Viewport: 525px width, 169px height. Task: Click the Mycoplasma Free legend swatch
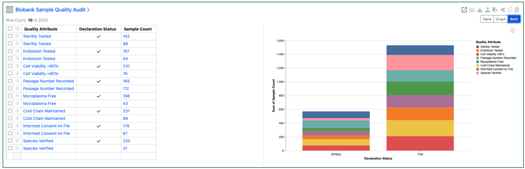pyautogui.click(x=478, y=61)
